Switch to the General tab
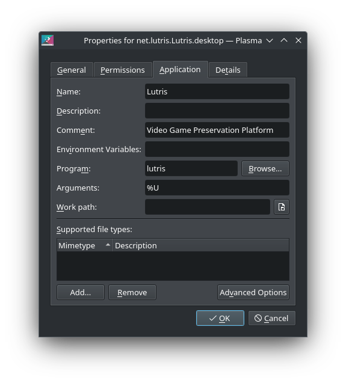This screenshot has width=346, height=383. click(72, 70)
